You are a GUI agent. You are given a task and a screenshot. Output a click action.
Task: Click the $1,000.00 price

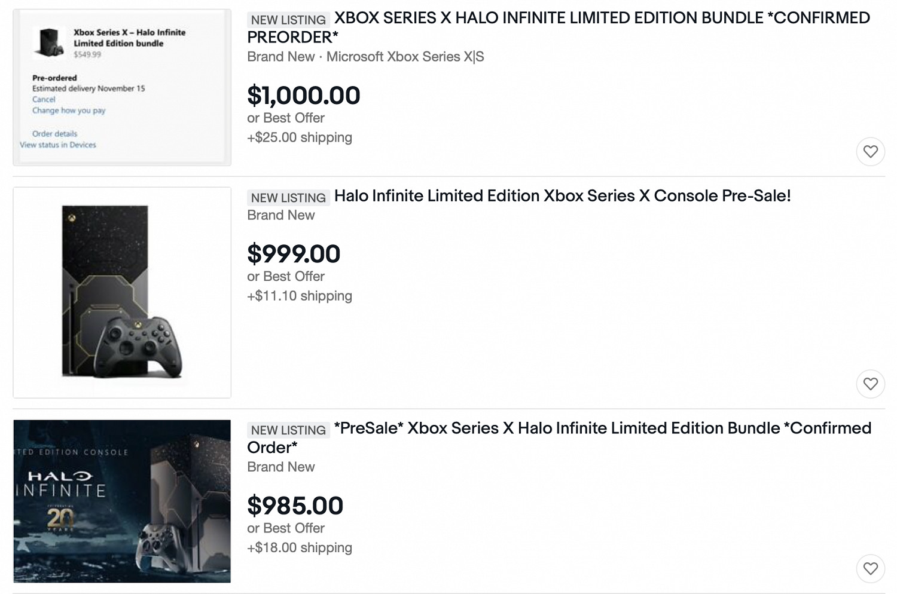coord(304,96)
